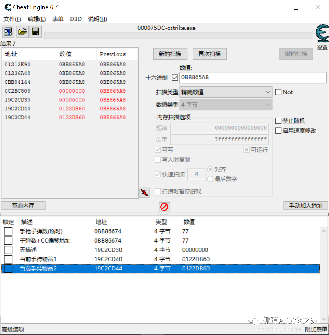This screenshot has height=335, width=329.
Task: Click the 撤销扫描 button
Action: tap(296, 54)
